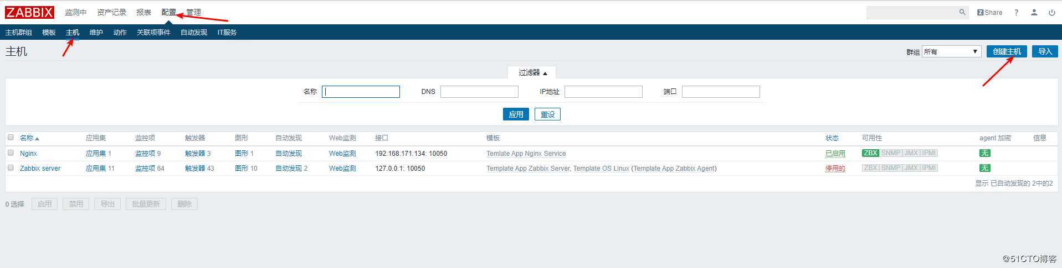This screenshot has height=268, width=1062.
Task: Focus the 端口 filter field
Action: pos(721,92)
